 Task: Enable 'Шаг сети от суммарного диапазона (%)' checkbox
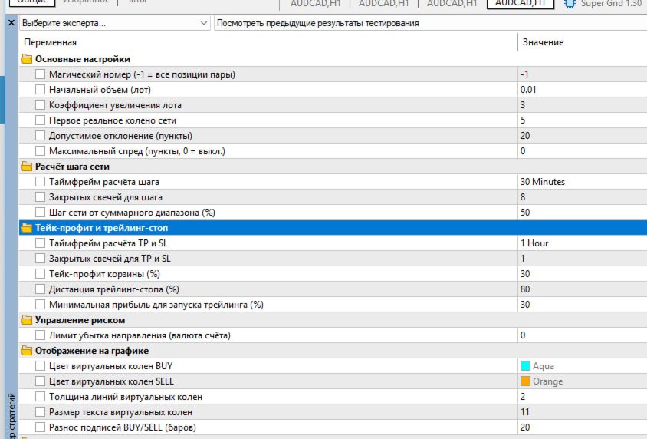tap(40, 213)
